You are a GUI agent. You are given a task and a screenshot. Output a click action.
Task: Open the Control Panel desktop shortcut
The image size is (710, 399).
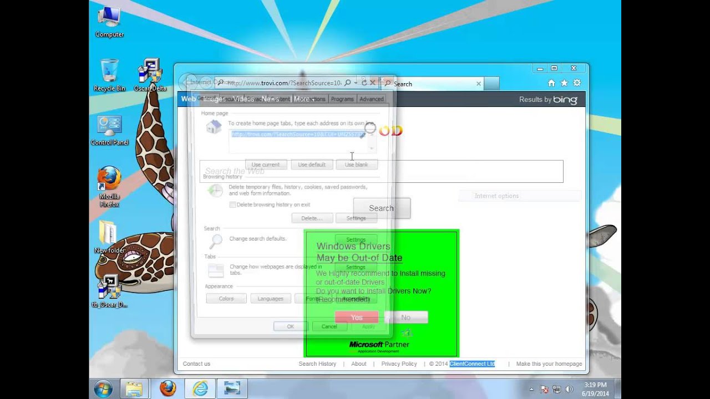click(x=109, y=130)
